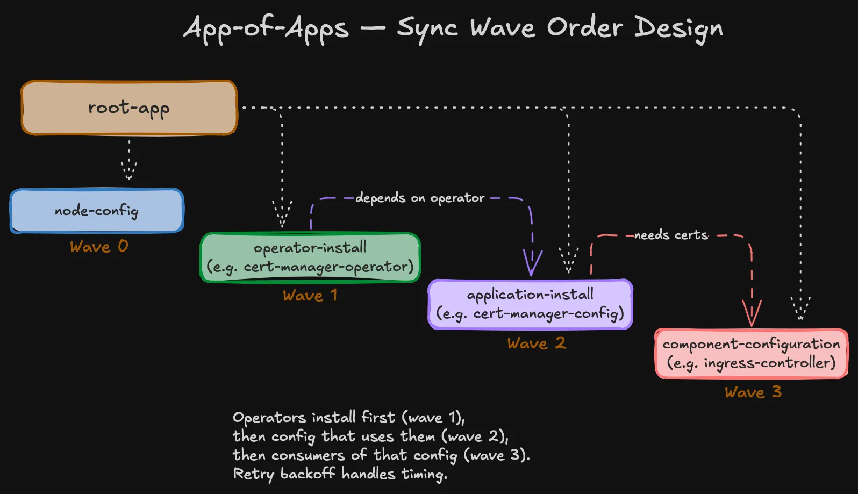
Task: Click the 'Wave 1' label
Action: pyautogui.click(x=310, y=296)
